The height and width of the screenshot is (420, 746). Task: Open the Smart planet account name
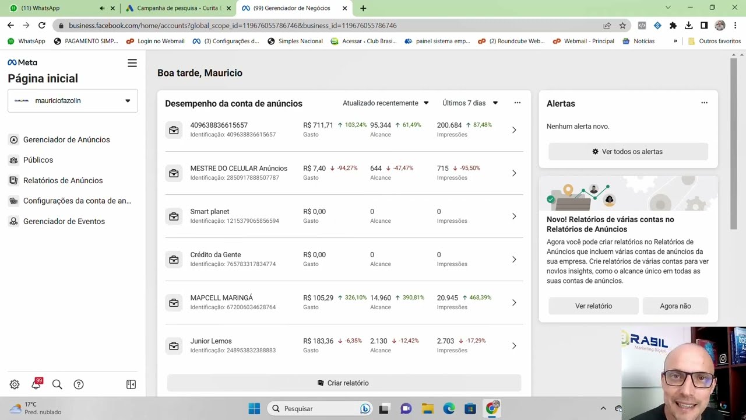pos(210,212)
